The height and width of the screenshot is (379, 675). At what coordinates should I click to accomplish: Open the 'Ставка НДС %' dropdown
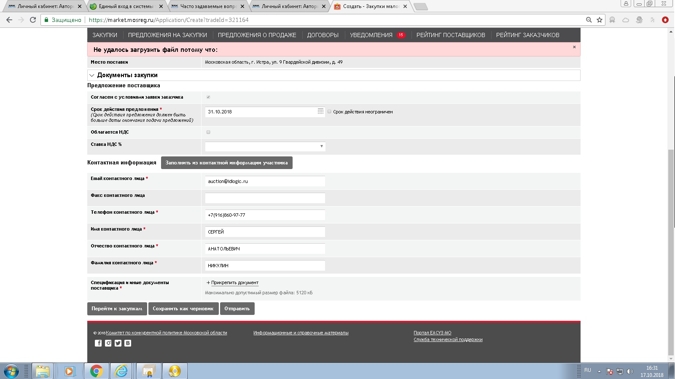tap(265, 146)
